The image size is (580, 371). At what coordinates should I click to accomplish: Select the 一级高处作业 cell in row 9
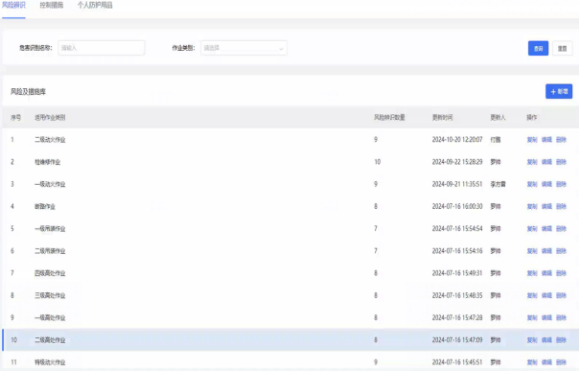[x=50, y=317]
